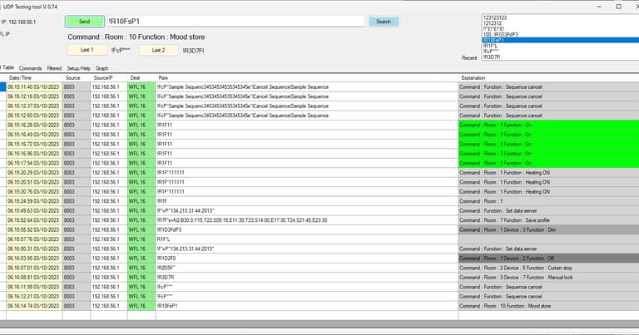Viewport: 639px width, 335px height.
Task: Click the green Send button
Action: point(84,22)
